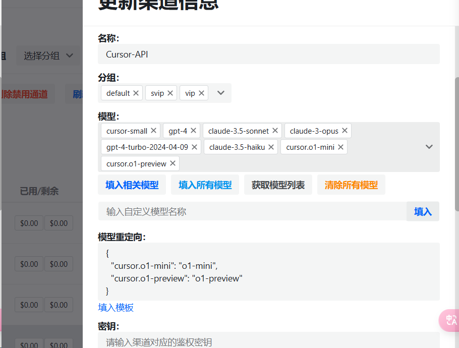Open the translate floating icon
Screen dimensions: 459x348
point(450,320)
